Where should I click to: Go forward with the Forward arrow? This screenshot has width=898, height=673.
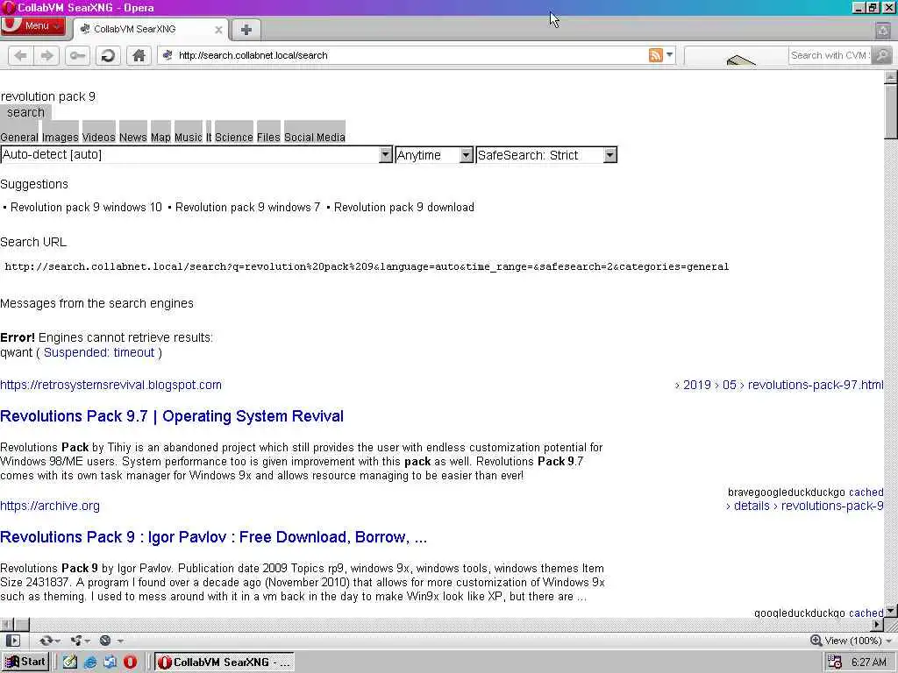click(47, 55)
